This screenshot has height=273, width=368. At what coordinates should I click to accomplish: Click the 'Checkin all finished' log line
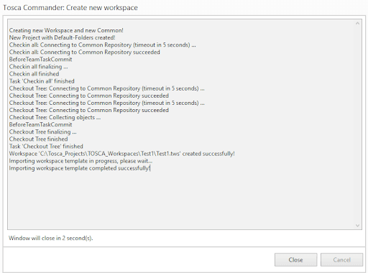click(x=34, y=74)
